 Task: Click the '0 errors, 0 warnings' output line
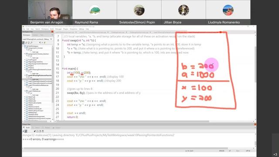click(x=43, y=139)
